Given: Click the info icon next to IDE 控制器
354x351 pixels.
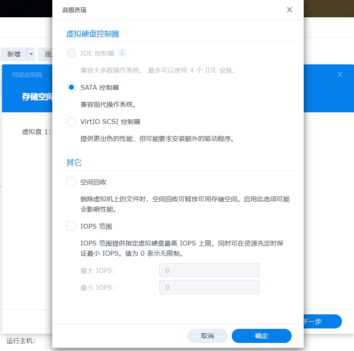Looking at the screenshot, I should coord(122,53).
